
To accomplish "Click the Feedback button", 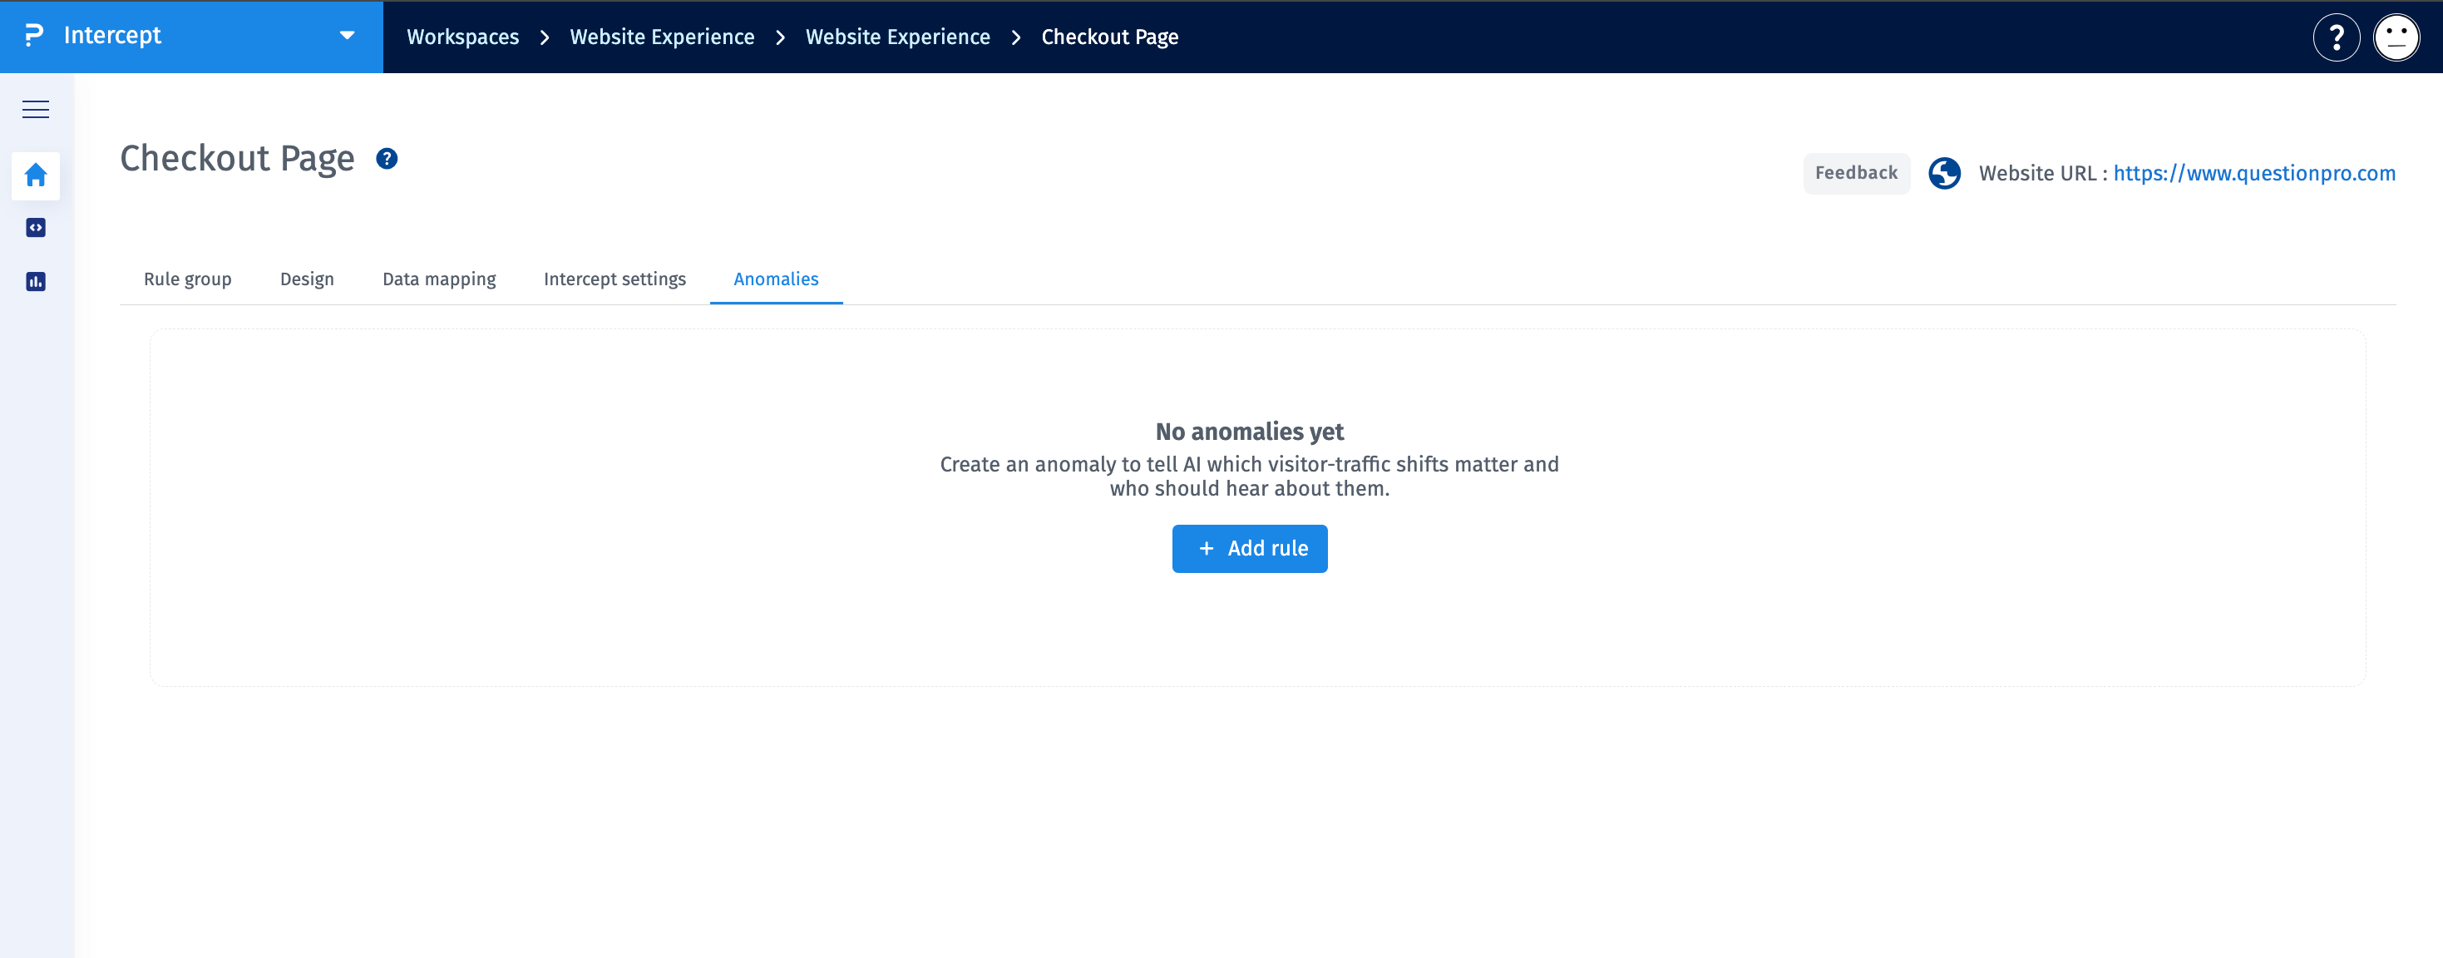I will (x=1856, y=174).
